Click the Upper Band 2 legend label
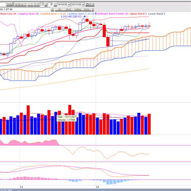 138,14
